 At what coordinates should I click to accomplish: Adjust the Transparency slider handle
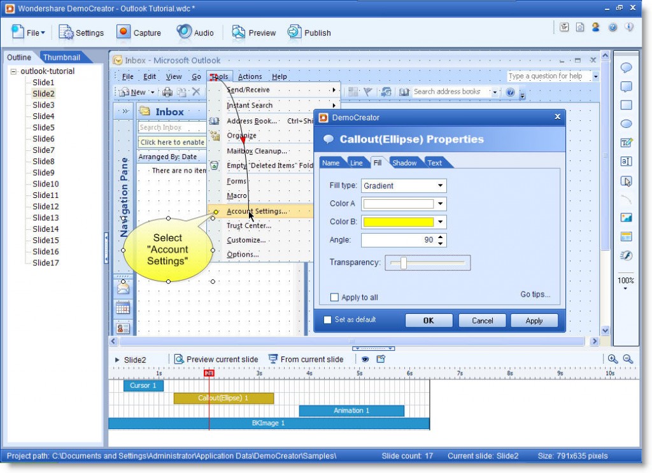pos(403,263)
